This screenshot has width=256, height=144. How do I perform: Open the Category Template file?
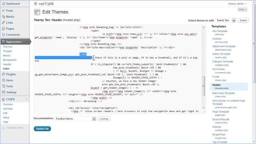pyautogui.click(x=222, y=62)
